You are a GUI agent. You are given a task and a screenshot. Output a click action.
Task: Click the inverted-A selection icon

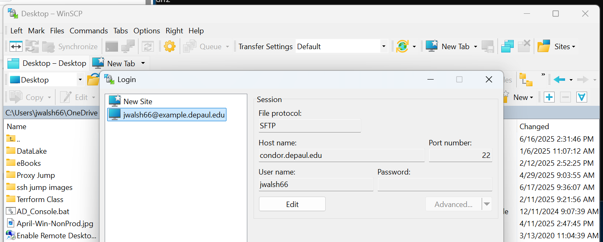(581, 97)
